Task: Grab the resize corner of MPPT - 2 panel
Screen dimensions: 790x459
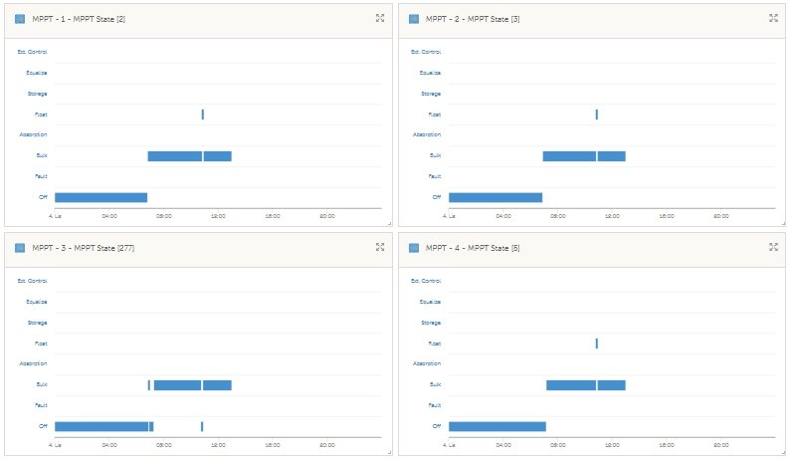Action: tap(783, 223)
